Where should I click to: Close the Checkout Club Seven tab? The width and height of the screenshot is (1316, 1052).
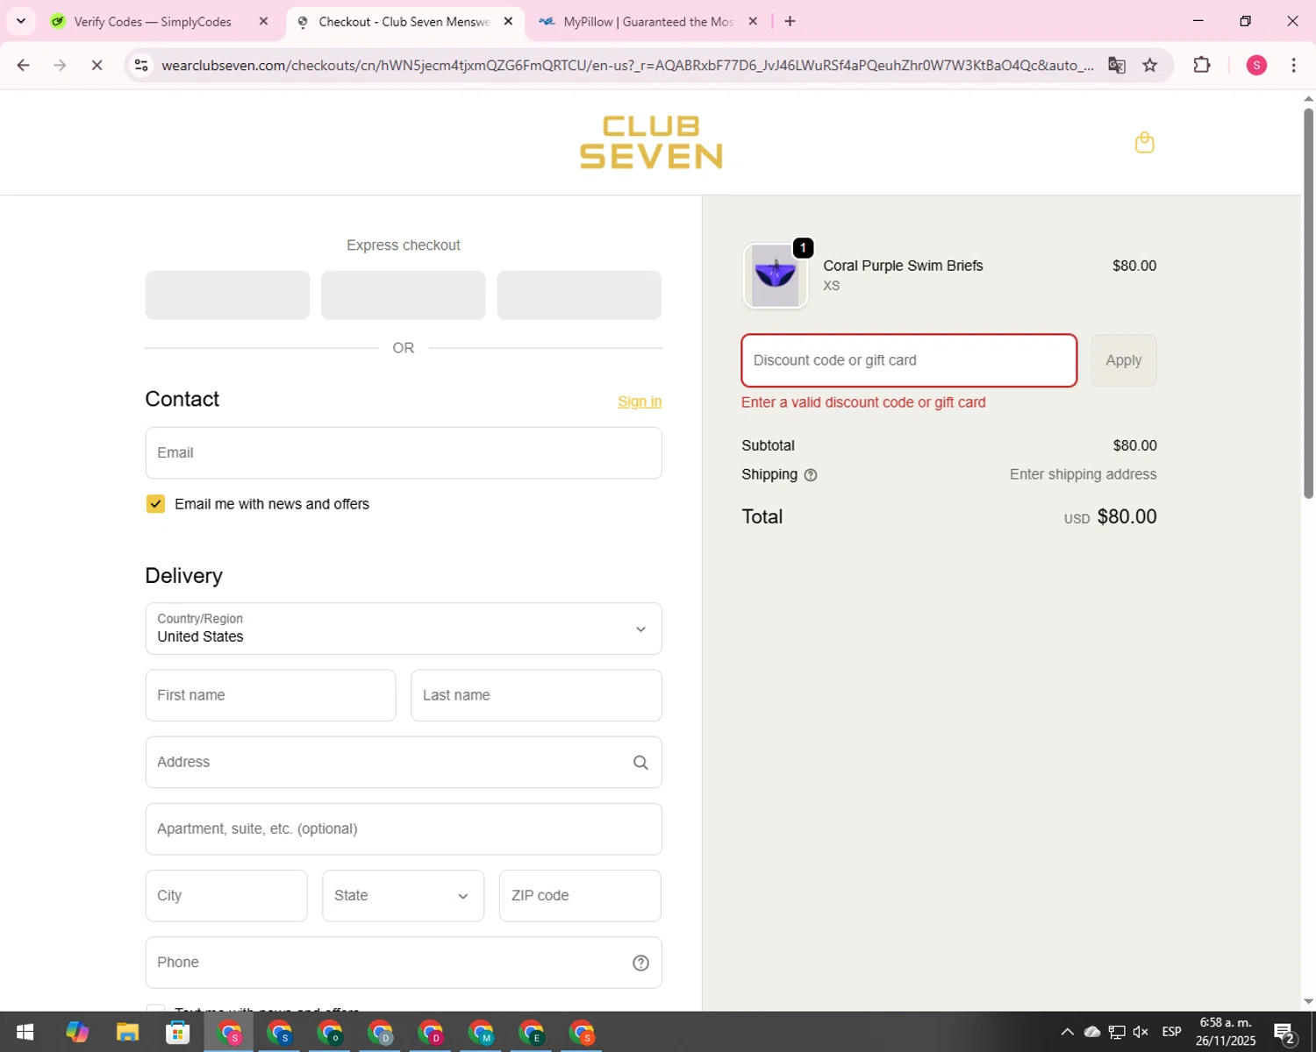[x=508, y=21]
